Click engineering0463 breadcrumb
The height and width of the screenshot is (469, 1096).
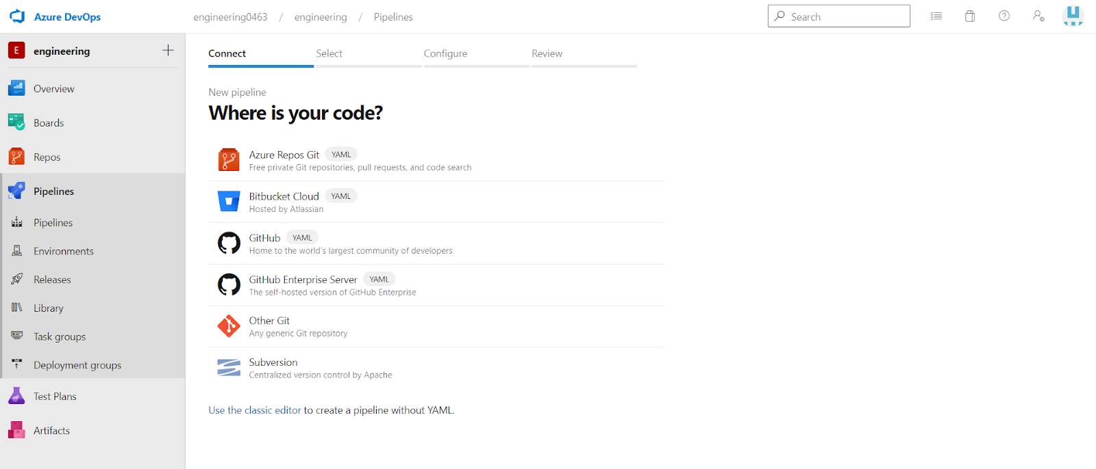pyautogui.click(x=230, y=17)
